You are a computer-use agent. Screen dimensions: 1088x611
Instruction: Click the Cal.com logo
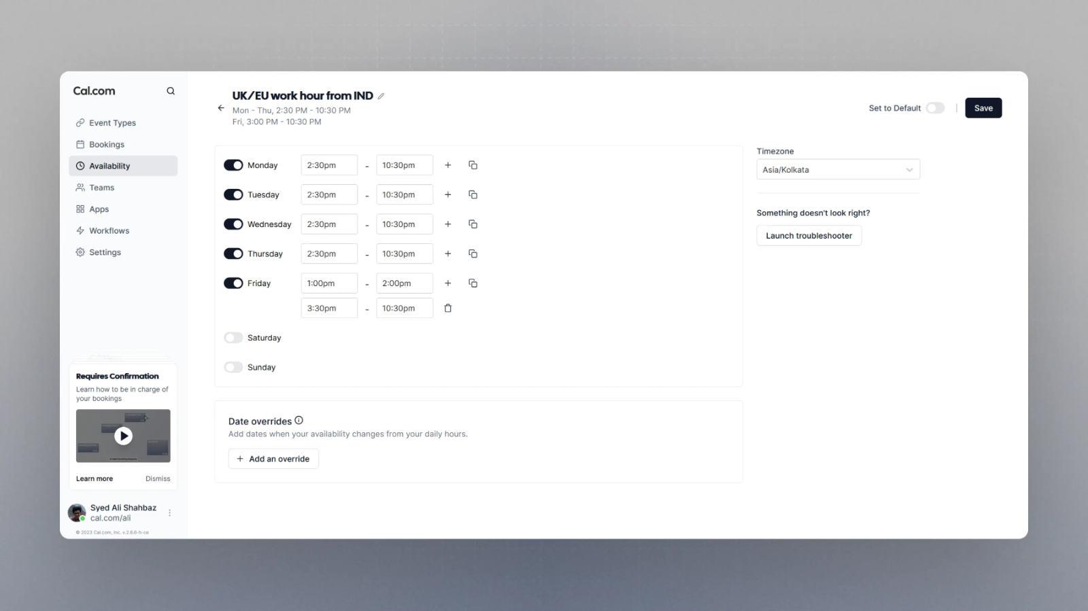pyautogui.click(x=94, y=91)
